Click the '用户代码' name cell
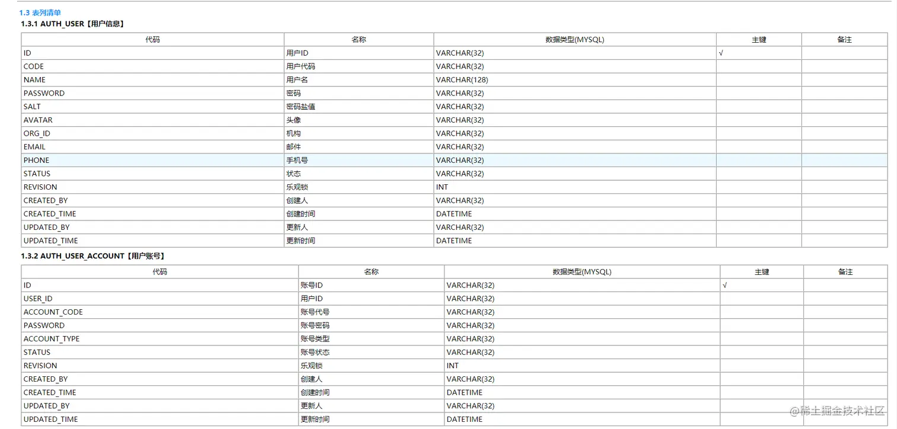The width and height of the screenshot is (897, 429). [x=359, y=66]
